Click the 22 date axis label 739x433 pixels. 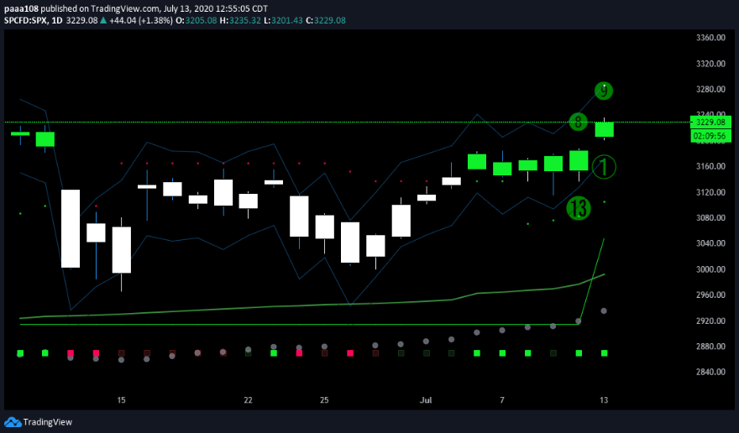pos(248,400)
